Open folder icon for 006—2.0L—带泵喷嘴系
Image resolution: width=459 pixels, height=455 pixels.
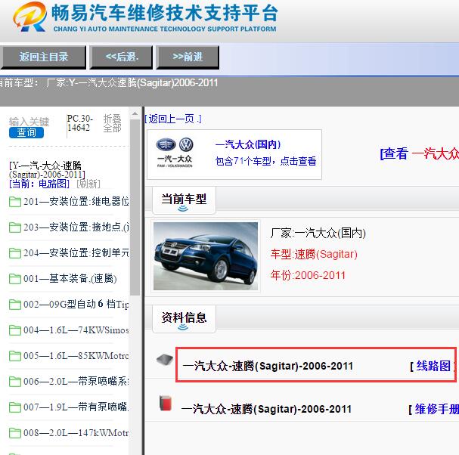coord(15,382)
